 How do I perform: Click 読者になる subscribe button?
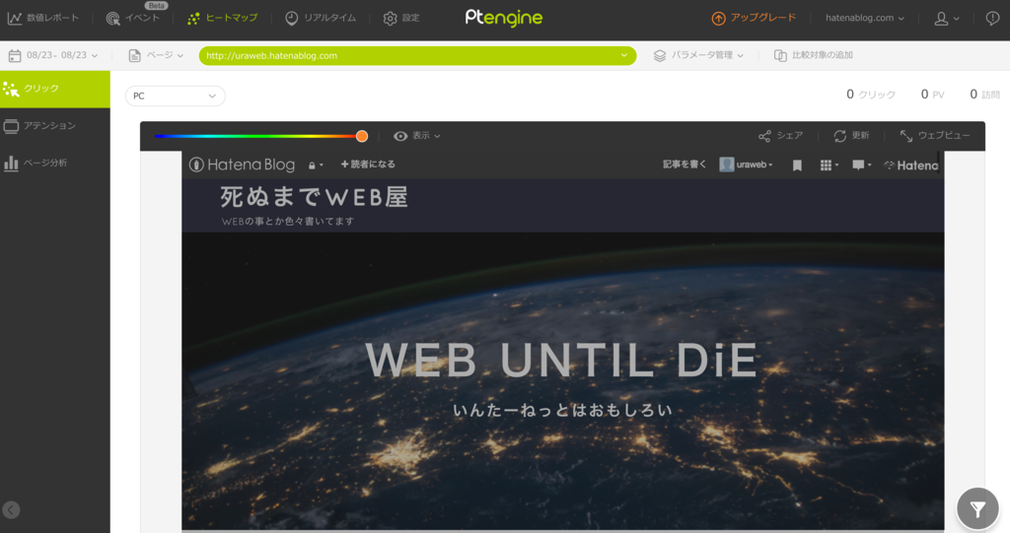tap(368, 165)
